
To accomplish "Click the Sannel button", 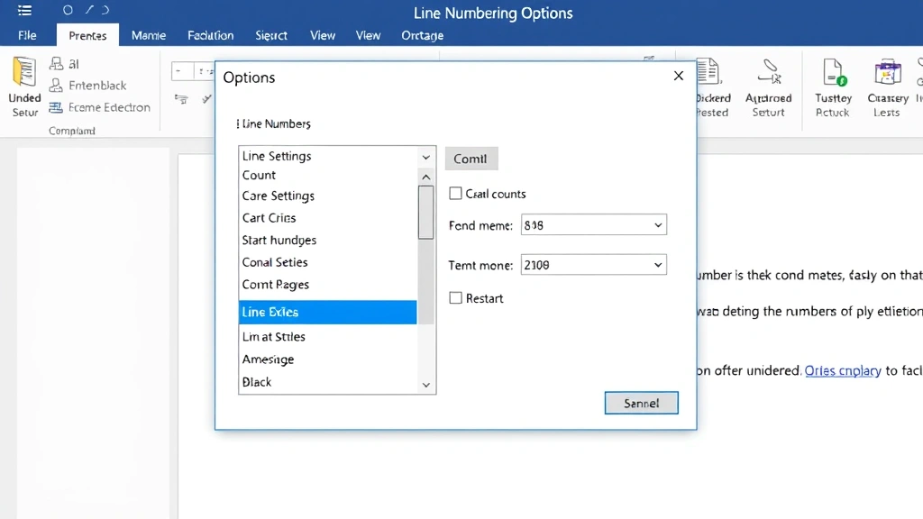I will coord(641,403).
